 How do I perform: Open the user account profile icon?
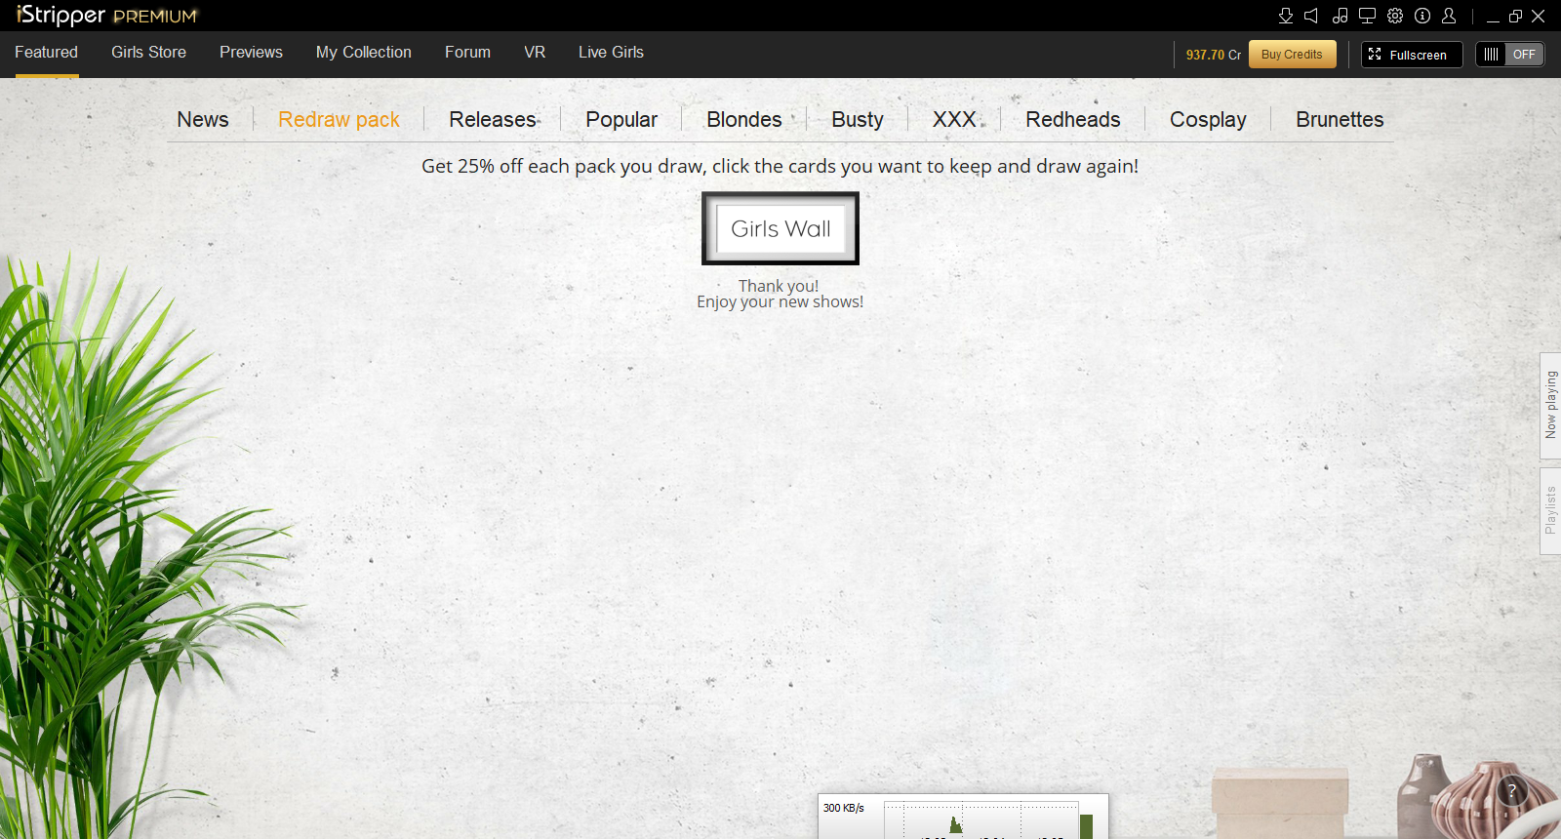1449,16
